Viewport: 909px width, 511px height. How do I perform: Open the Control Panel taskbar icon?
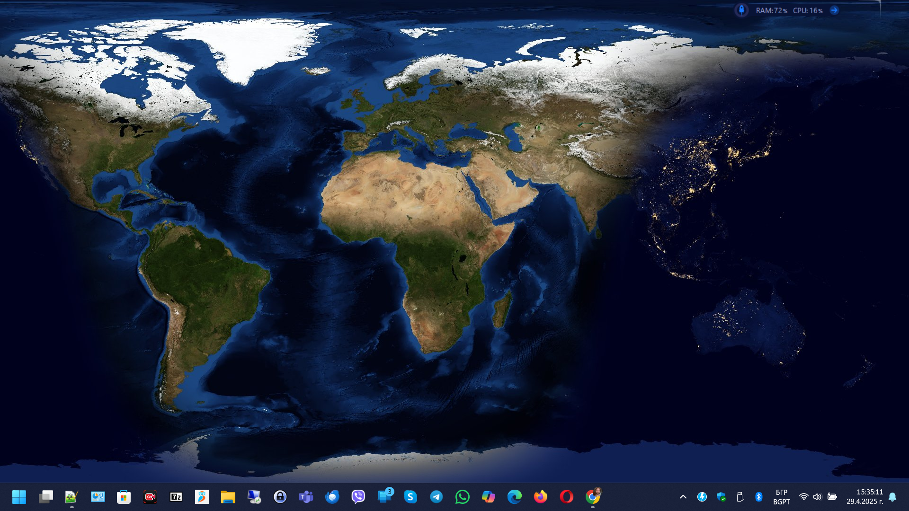98,497
